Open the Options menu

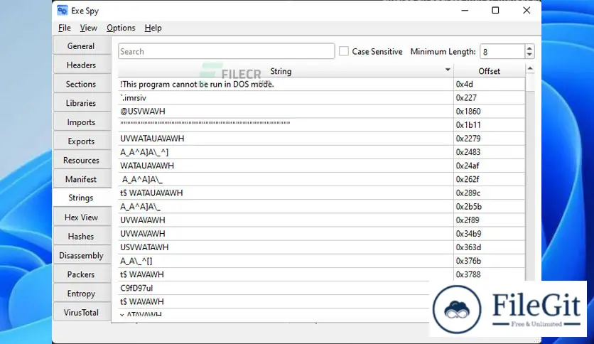(x=121, y=28)
